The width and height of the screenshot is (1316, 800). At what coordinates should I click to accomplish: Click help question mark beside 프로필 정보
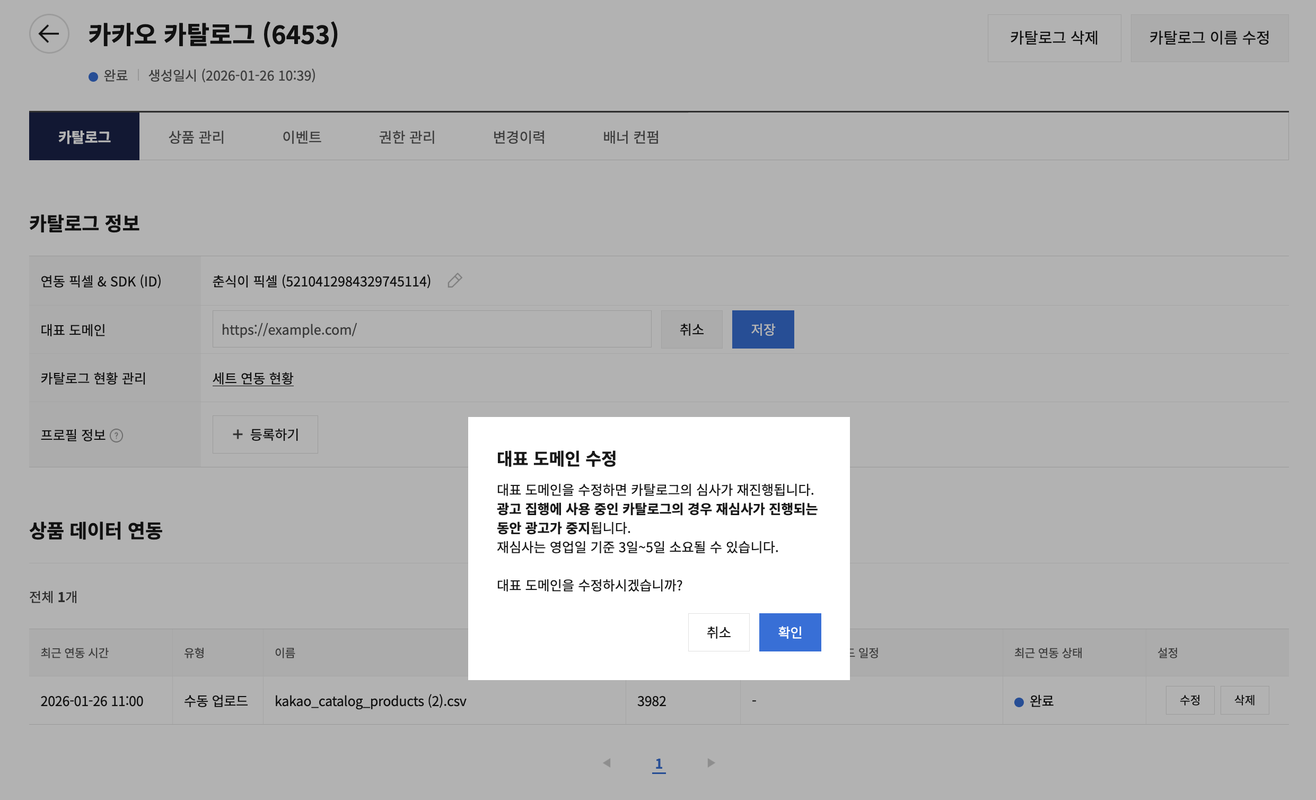point(117,436)
